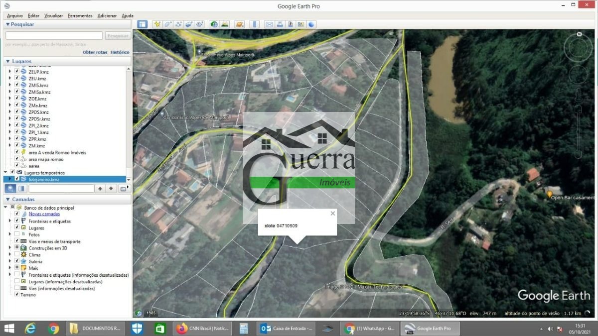Toggle the Galeria layer checkbox

pyautogui.click(x=17, y=261)
